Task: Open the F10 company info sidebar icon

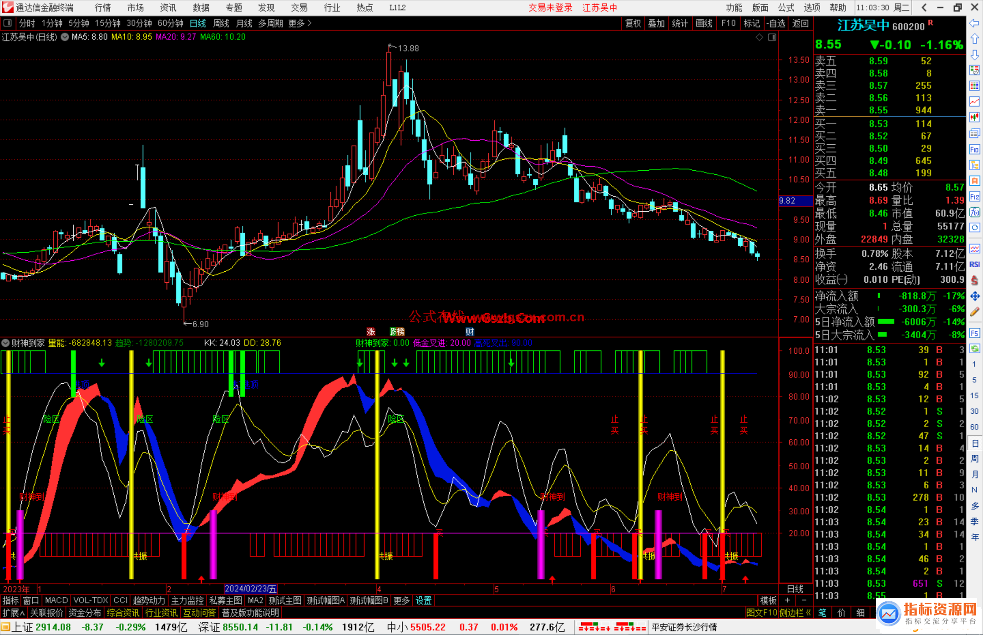Action: point(974,149)
